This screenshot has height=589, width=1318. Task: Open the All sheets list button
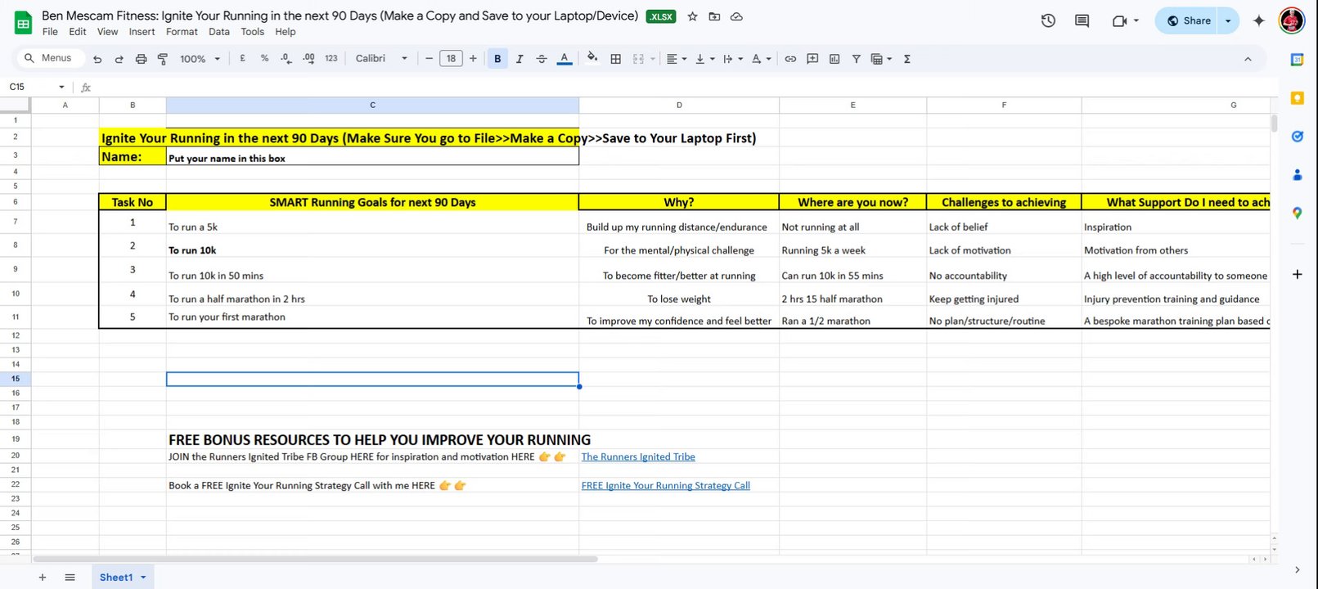tap(70, 578)
